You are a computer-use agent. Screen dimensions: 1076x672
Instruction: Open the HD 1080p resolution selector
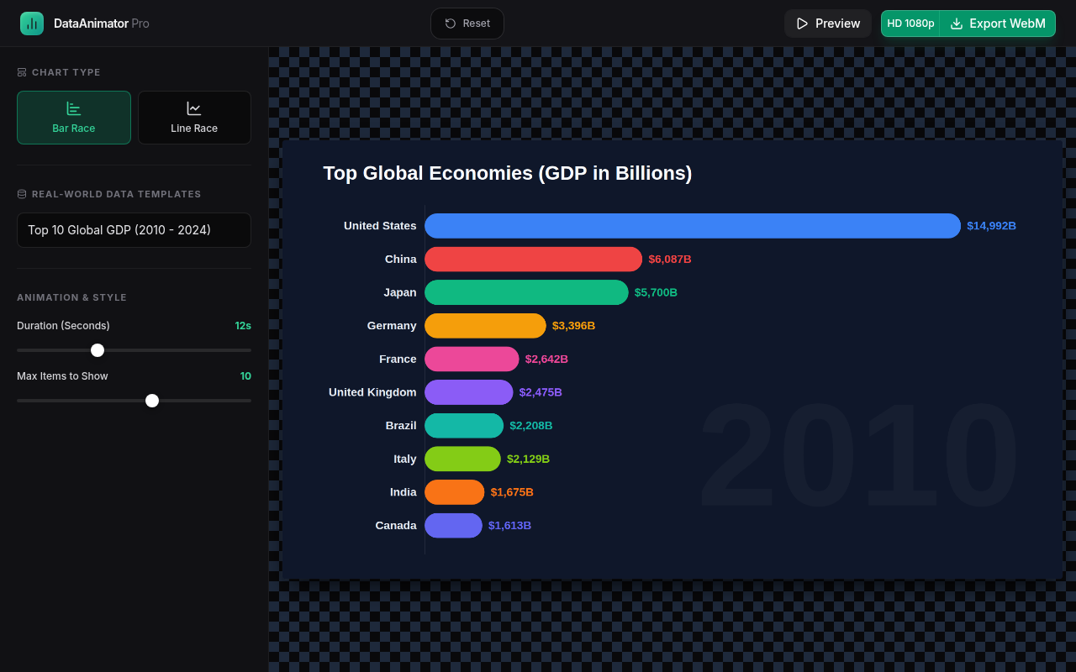(910, 24)
